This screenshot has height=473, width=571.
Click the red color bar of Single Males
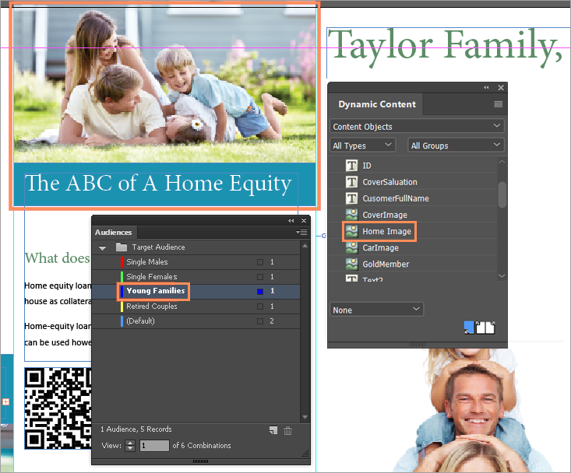click(122, 261)
